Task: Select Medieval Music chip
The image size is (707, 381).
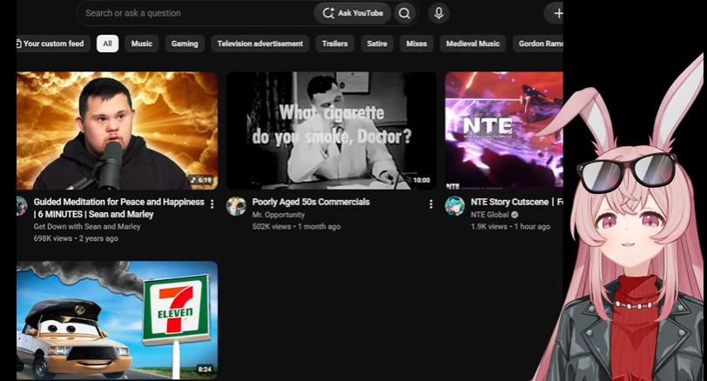Action: (x=473, y=43)
